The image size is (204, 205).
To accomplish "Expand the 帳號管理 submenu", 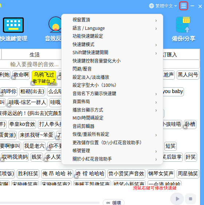I will 112,151.
